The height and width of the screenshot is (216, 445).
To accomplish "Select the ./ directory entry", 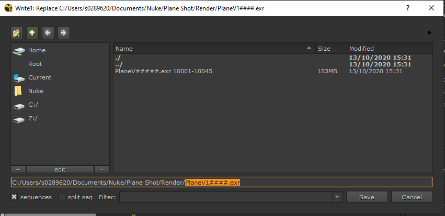I will point(273,58).
